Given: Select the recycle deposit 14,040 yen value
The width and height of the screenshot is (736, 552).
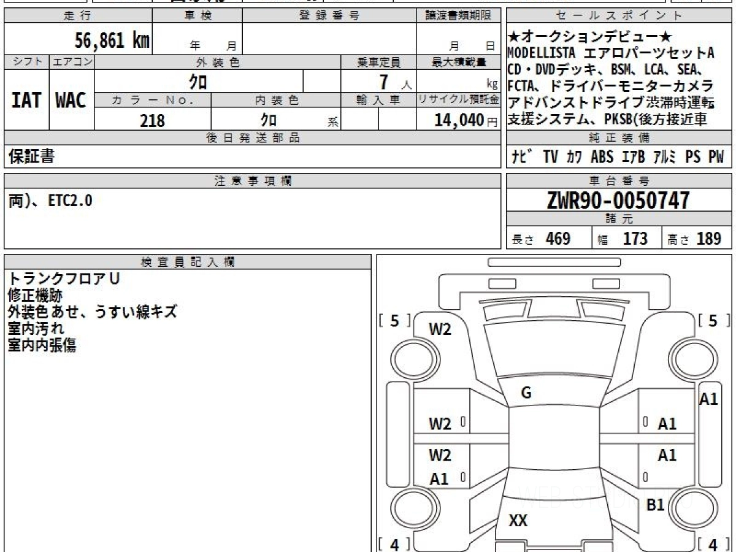Looking at the screenshot, I should tap(459, 120).
